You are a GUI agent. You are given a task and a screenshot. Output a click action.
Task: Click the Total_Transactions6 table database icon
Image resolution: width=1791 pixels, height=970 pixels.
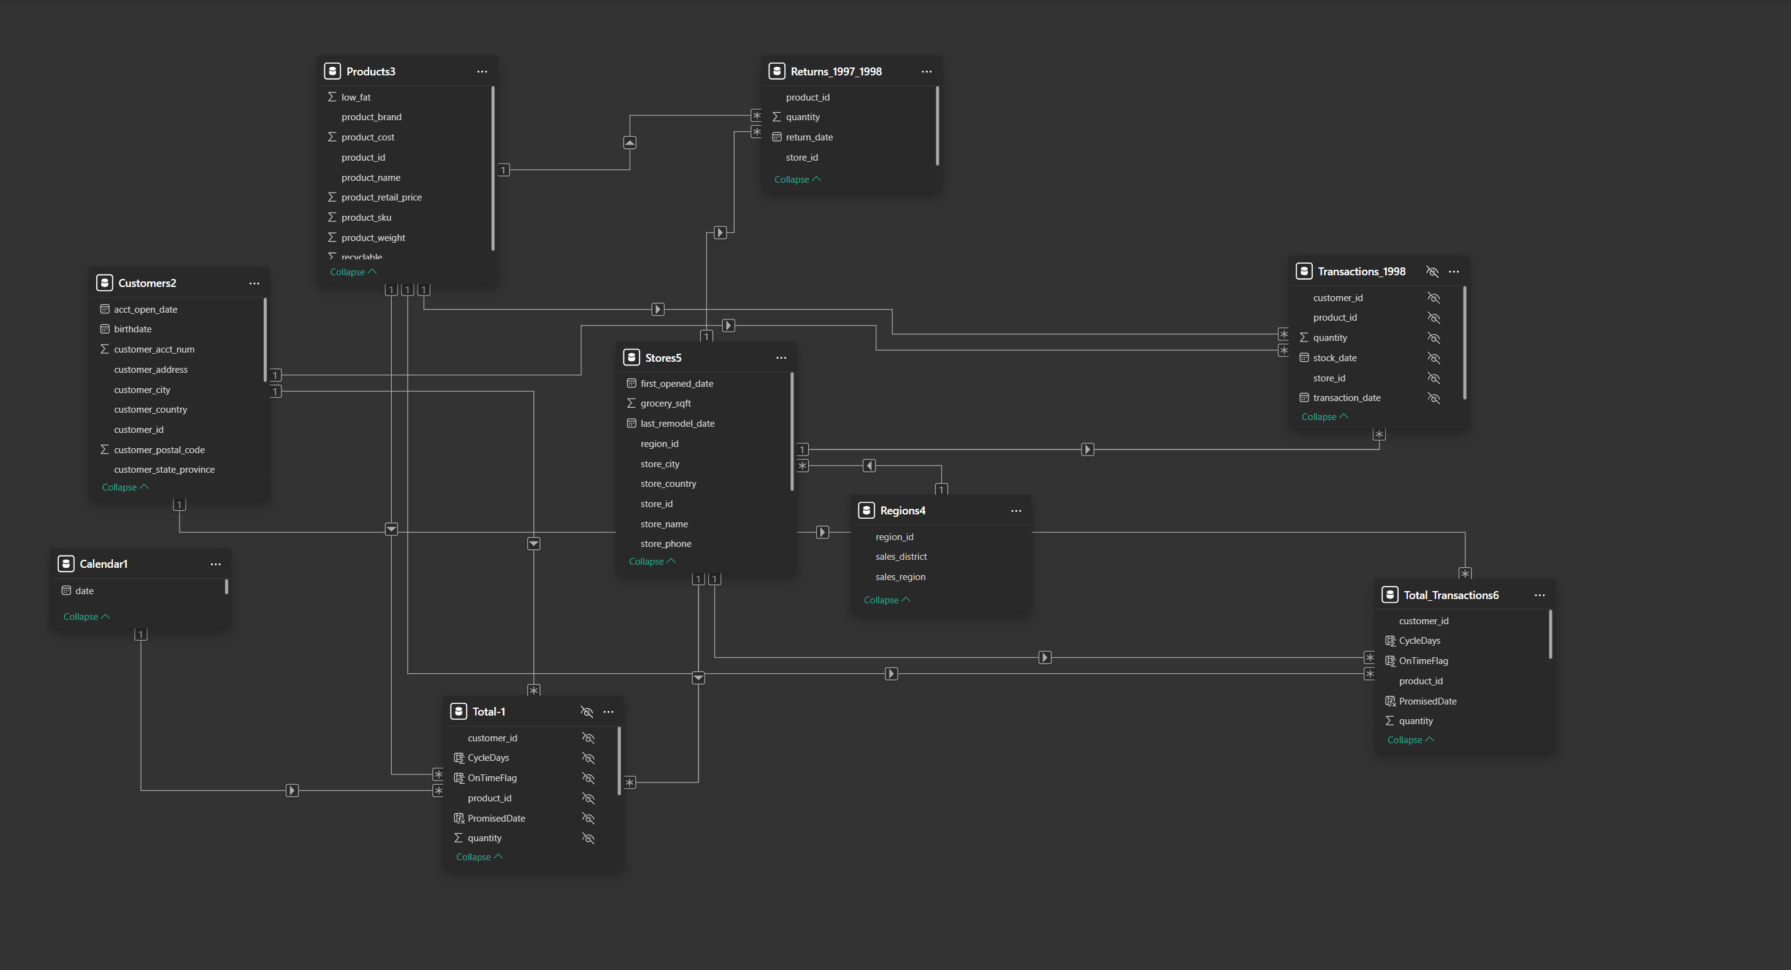pyautogui.click(x=1390, y=595)
